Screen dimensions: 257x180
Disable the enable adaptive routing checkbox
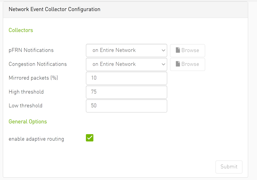tap(90, 138)
